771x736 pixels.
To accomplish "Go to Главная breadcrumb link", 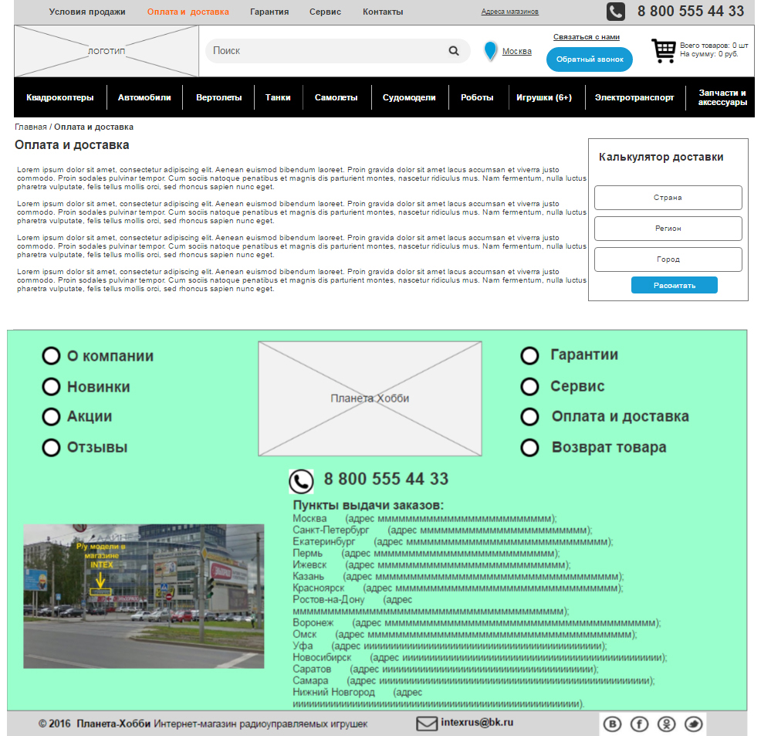I will (x=31, y=127).
